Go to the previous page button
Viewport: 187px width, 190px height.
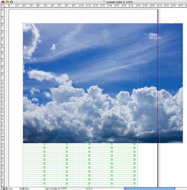click(x=27, y=189)
